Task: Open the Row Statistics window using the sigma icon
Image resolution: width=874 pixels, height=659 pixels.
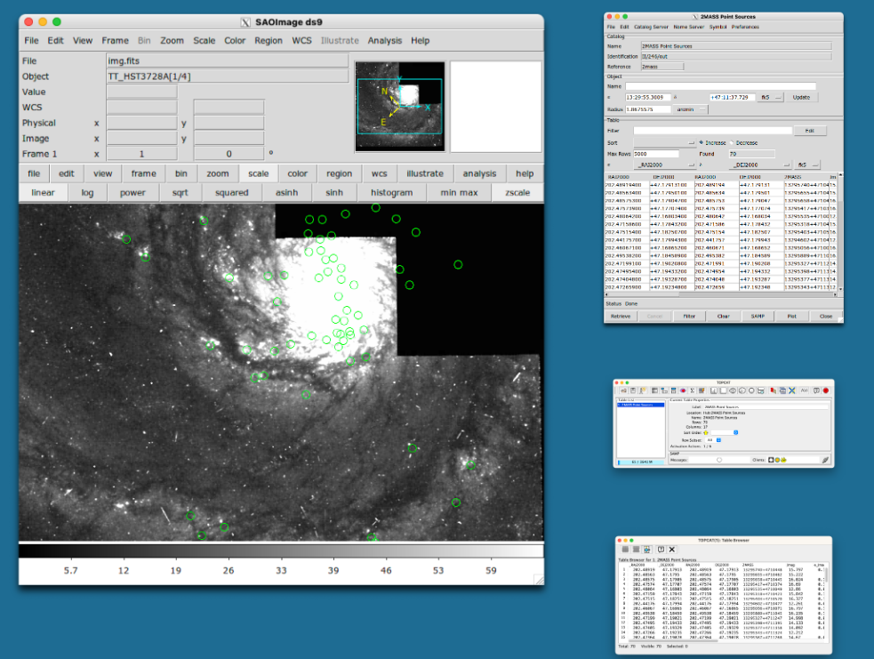Action: [691, 390]
